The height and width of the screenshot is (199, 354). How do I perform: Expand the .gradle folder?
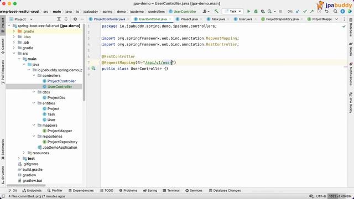[14, 31]
